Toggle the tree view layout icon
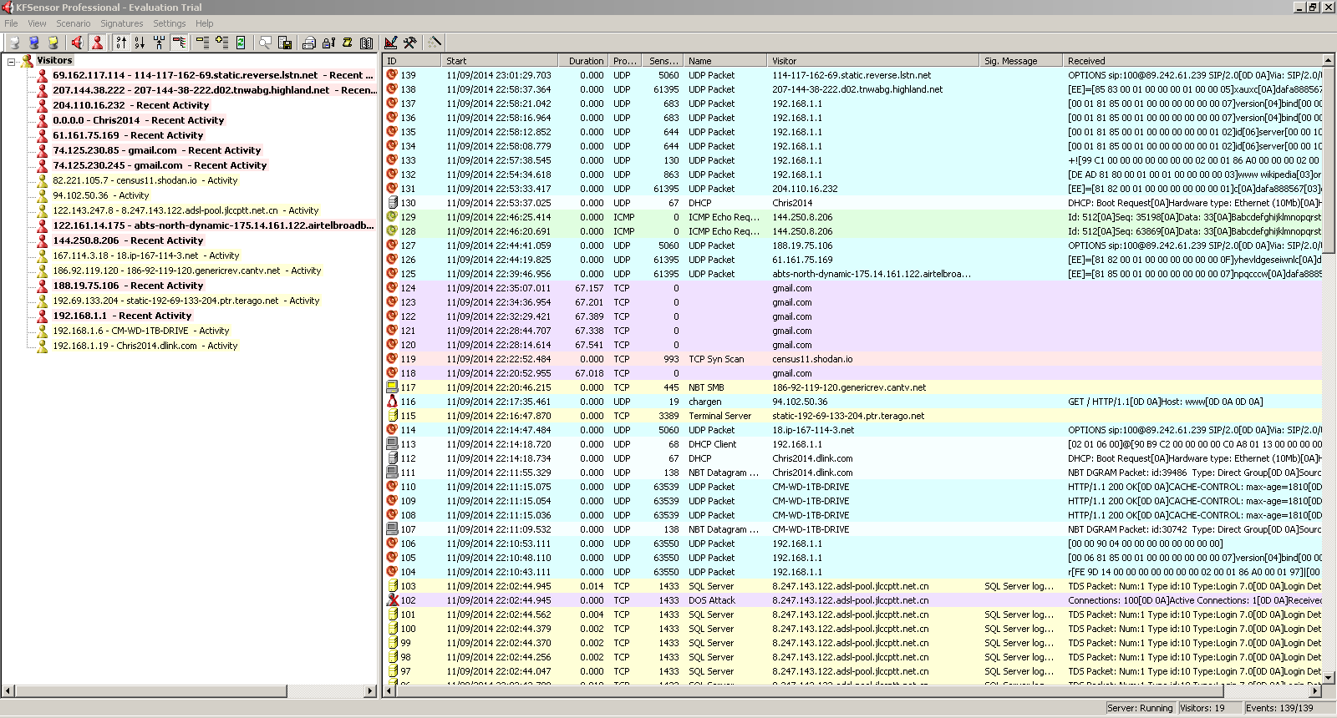The height and width of the screenshot is (718, 1337). click(x=178, y=42)
